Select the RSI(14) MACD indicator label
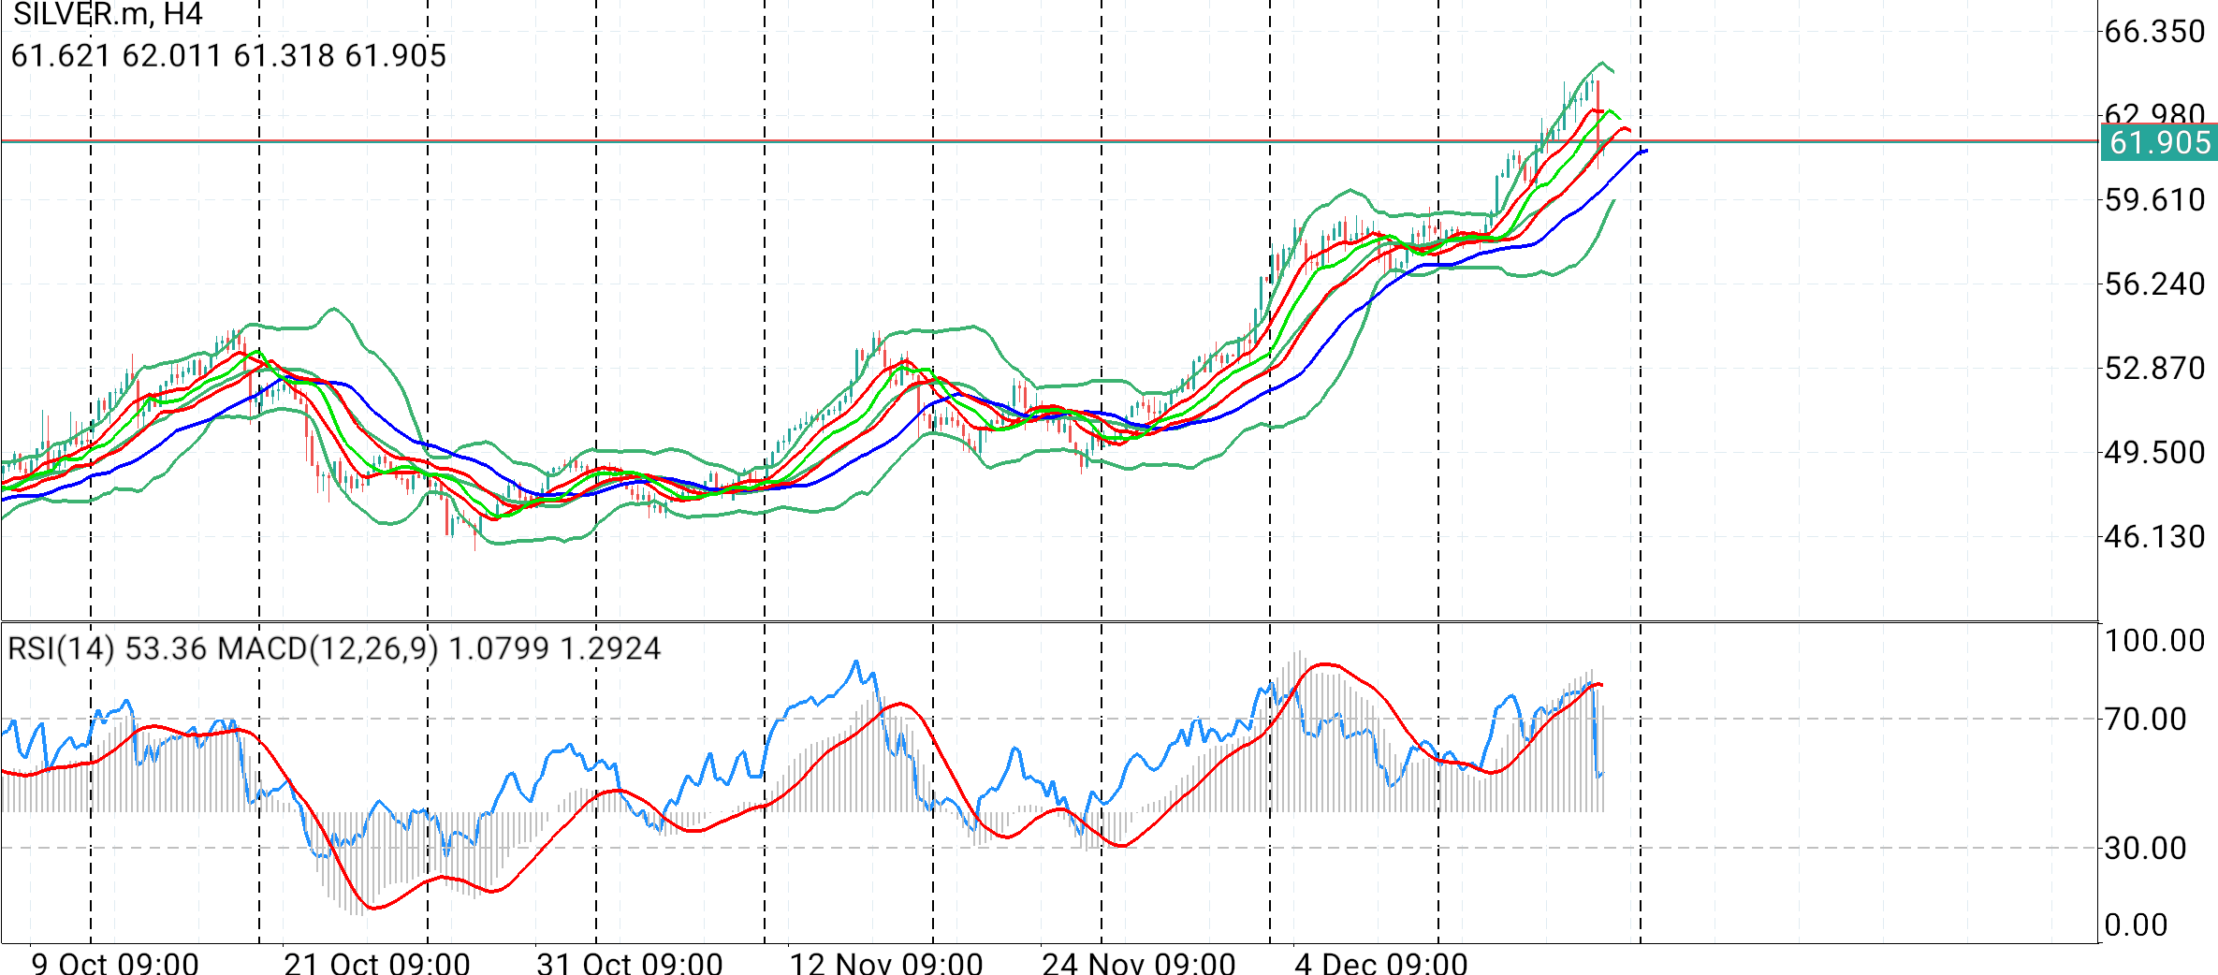This screenshot has height=975, width=2218. pos(334,648)
